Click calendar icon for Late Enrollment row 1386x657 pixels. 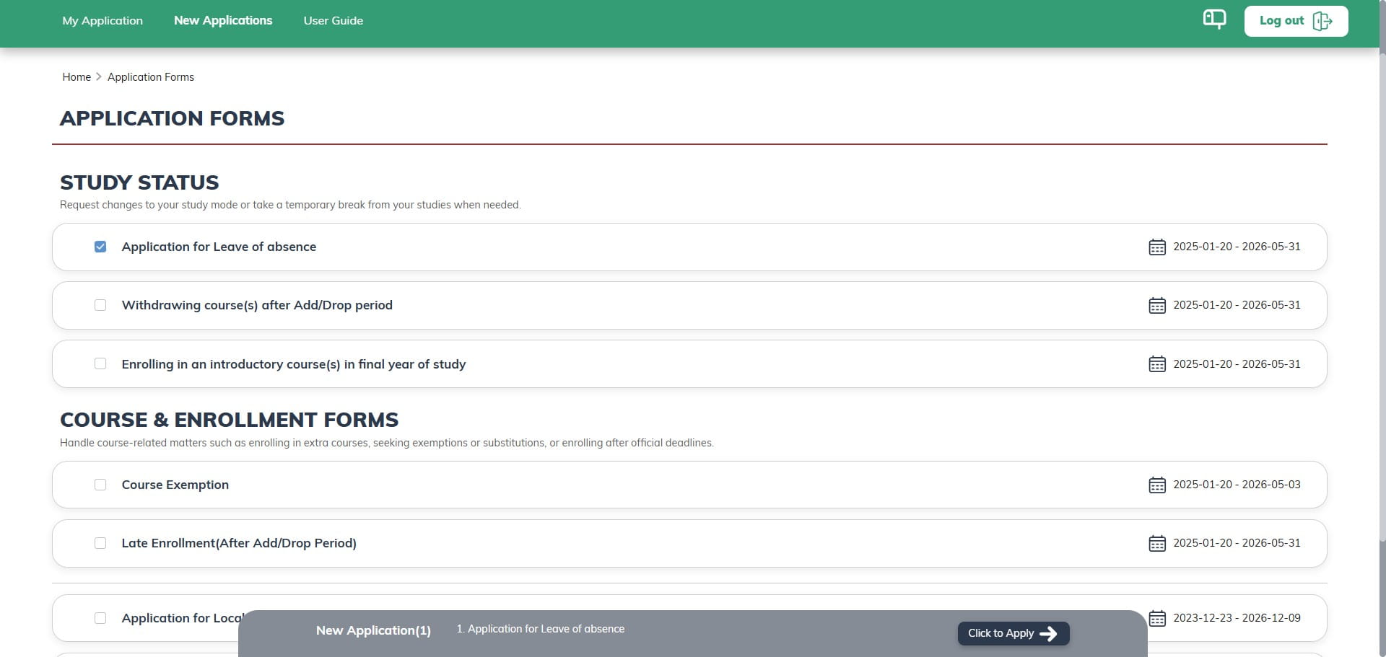(x=1157, y=543)
